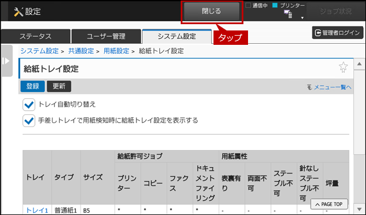Click the printer network icon
This screenshot has height=215, width=366.
click(288, 14)
